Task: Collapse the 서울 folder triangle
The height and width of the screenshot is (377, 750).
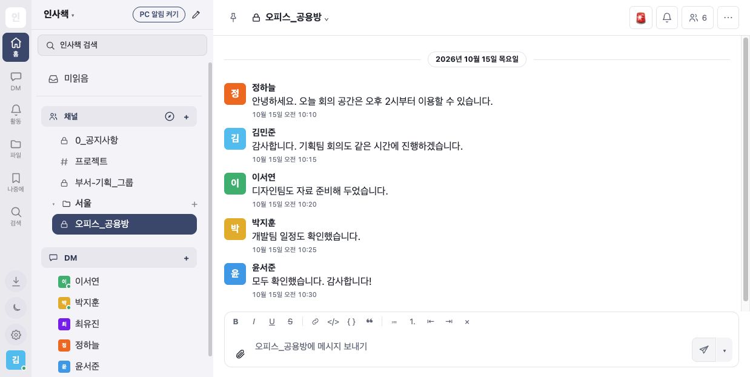Action: [x=53, y=204]
